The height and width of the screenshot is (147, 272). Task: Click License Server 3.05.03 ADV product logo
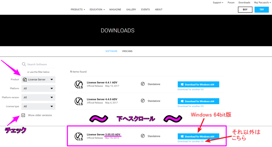point(79,136)
